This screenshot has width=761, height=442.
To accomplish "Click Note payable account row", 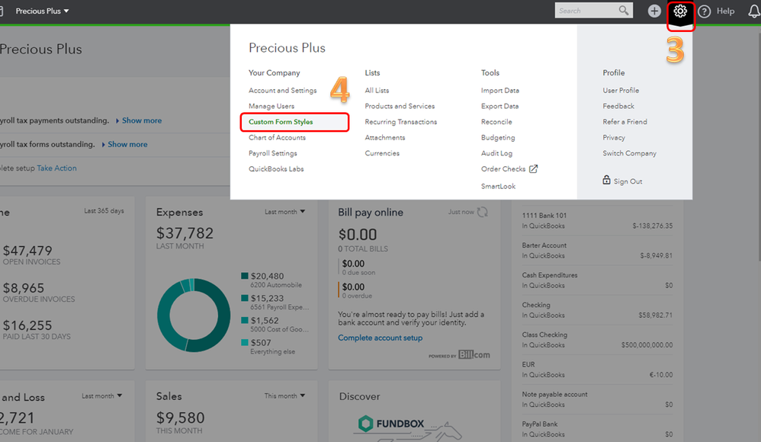I will tap(597, 399).
